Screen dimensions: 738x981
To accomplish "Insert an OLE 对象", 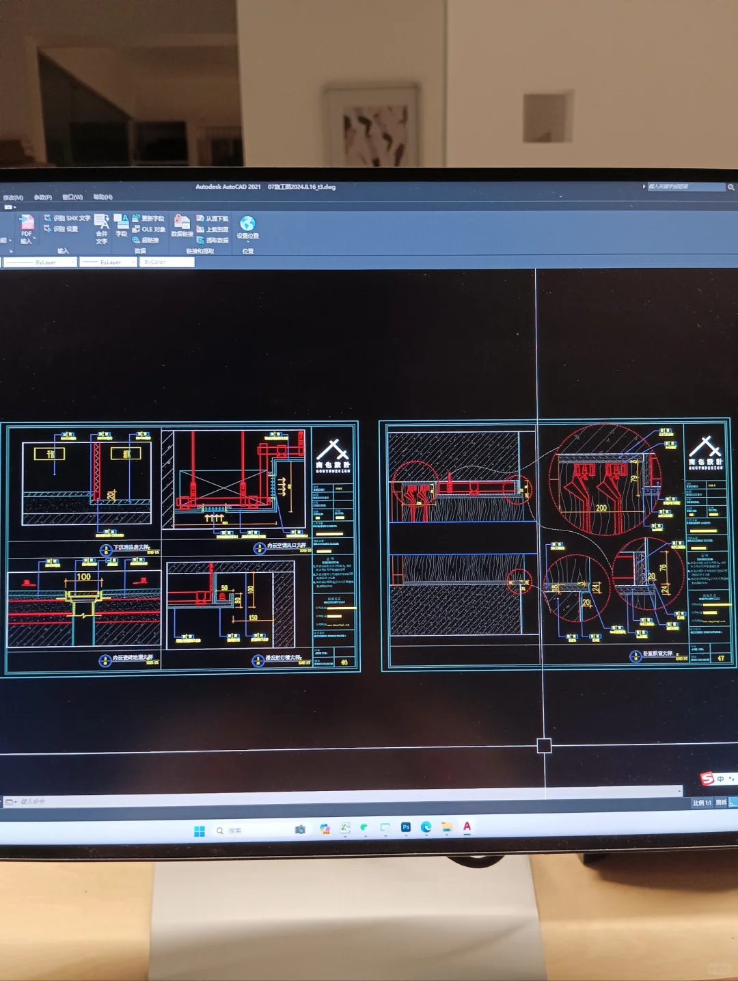I will tap(148, 229).
